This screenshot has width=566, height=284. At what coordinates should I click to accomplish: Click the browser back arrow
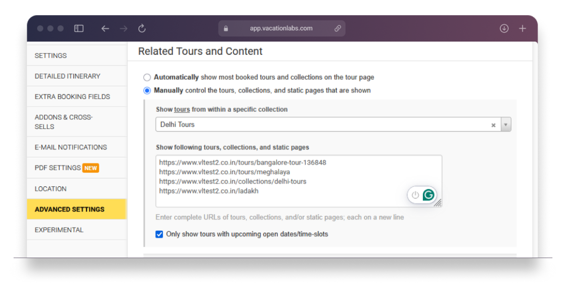(x=105, y=28)
